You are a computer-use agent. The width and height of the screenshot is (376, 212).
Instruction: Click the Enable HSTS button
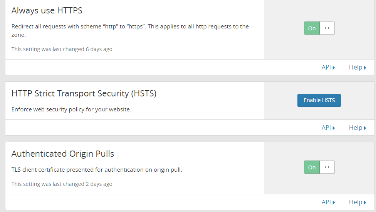319,100
